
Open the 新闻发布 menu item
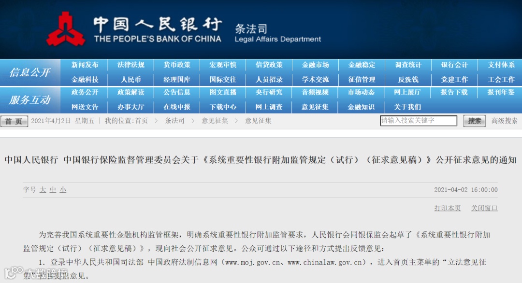pos(85,65)
